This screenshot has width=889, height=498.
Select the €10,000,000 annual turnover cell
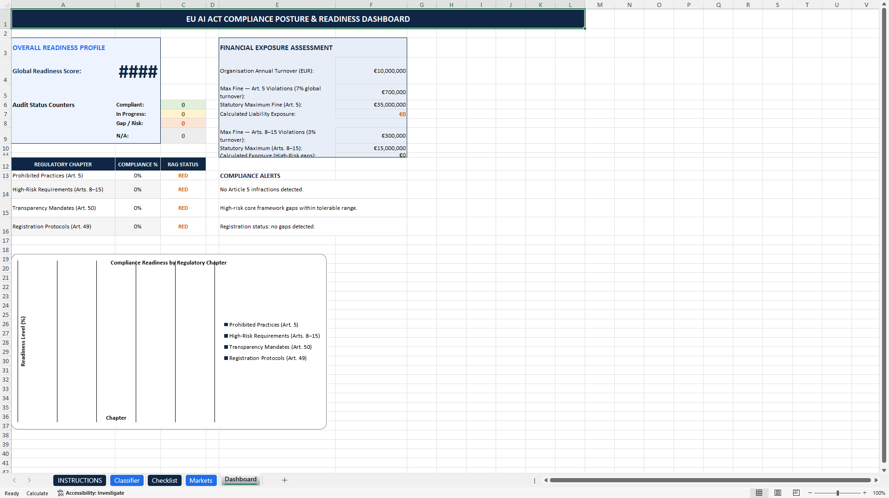[x=371, y=71]
